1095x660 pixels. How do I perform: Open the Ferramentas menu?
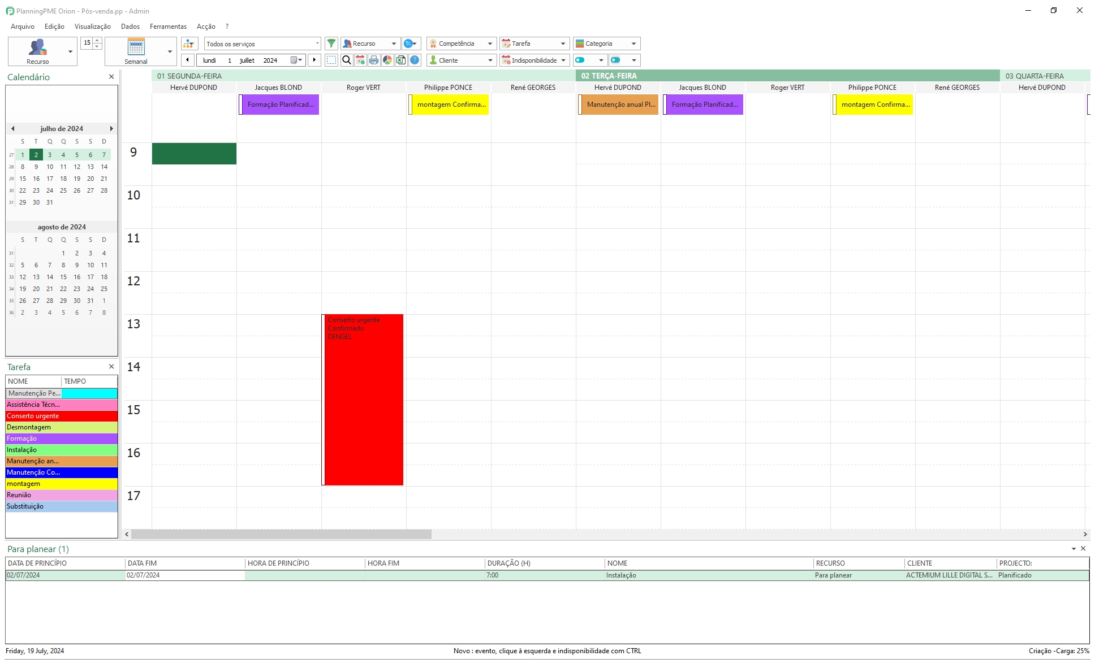coord(168,27)
